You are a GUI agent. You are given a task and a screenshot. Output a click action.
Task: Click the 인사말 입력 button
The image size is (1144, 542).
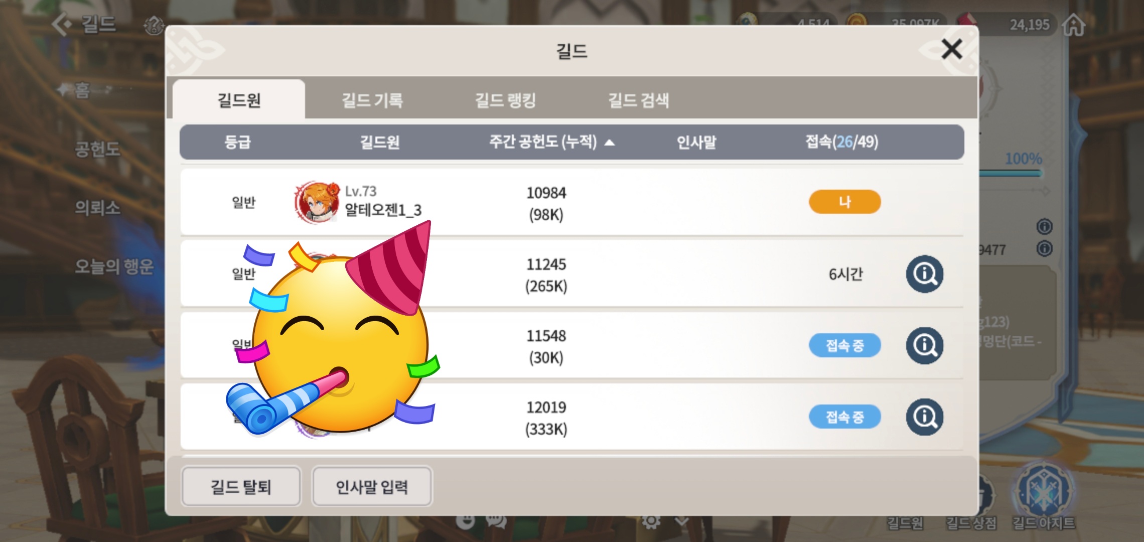pos(372,486)
